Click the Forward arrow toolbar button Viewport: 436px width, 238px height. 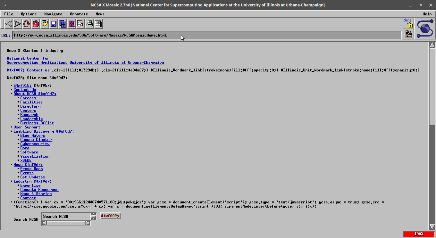tap(18, 24)
